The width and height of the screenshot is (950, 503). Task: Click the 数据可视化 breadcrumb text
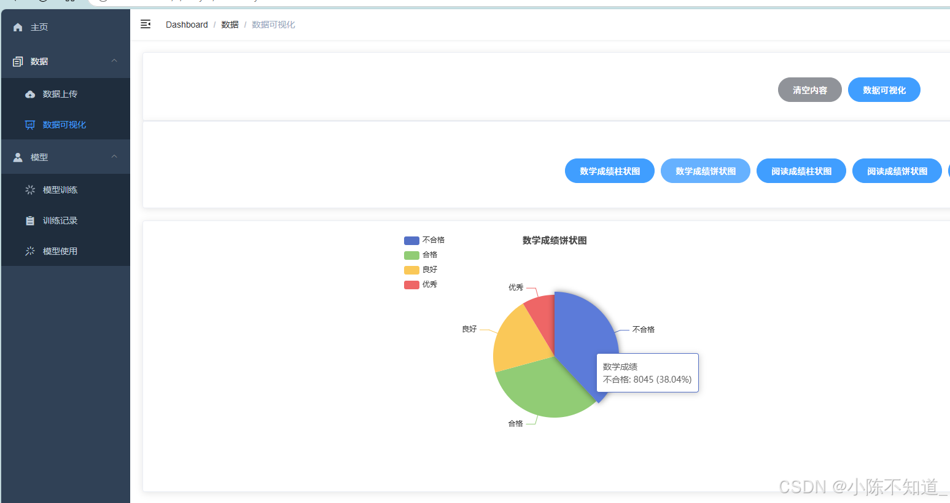tap(273, 25)
